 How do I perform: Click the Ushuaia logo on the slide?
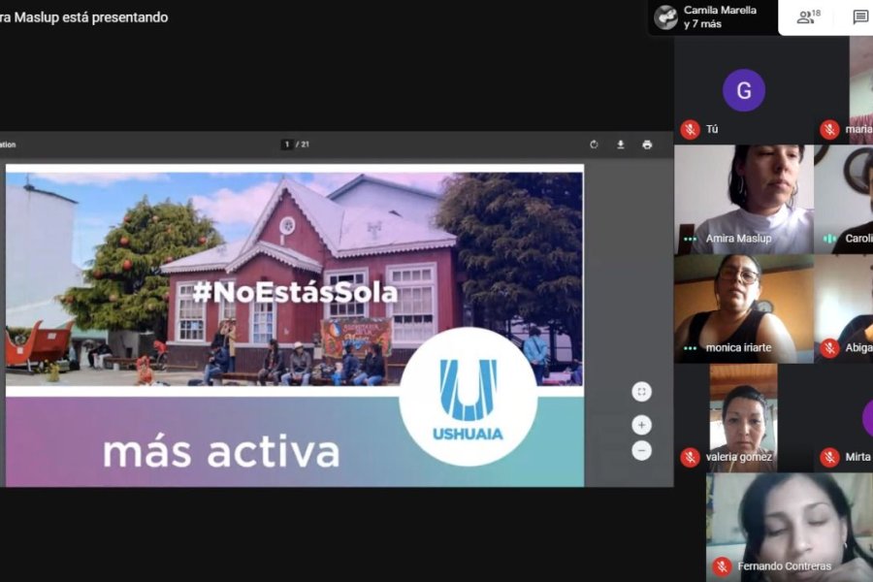point(469,398)
